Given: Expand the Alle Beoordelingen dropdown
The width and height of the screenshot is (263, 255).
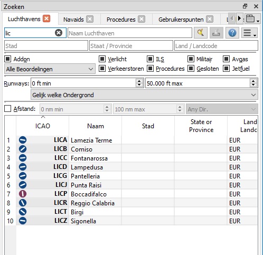Looking at the screenshot, I should (x=50, y=69).
